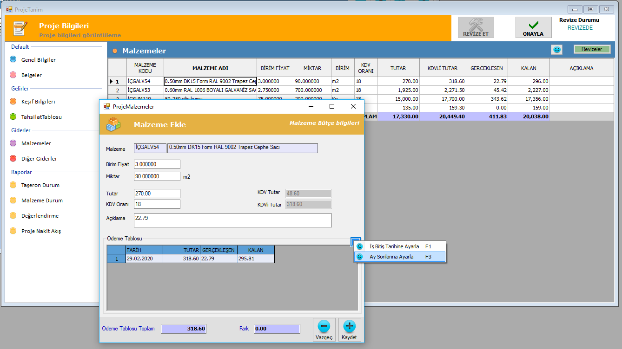
Task: Click the Keşif Bilgileri orange circle icon
Action: click(x=13, y=101)
